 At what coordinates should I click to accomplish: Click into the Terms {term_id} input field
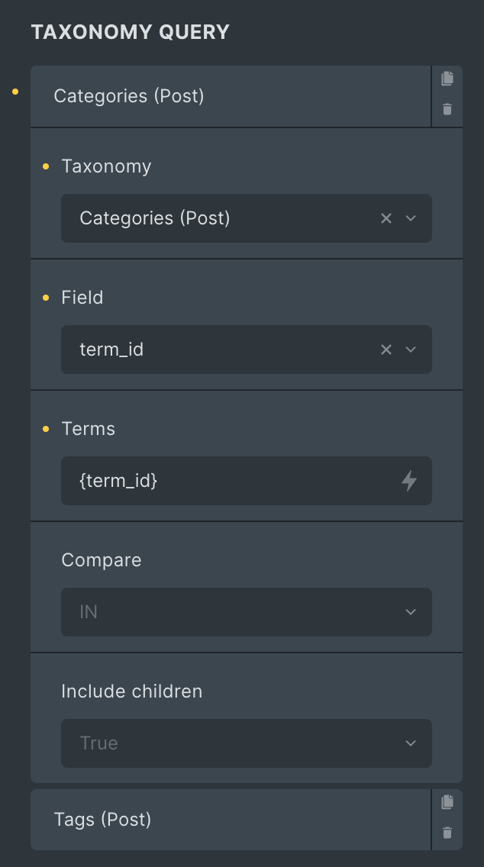(232, 481)
